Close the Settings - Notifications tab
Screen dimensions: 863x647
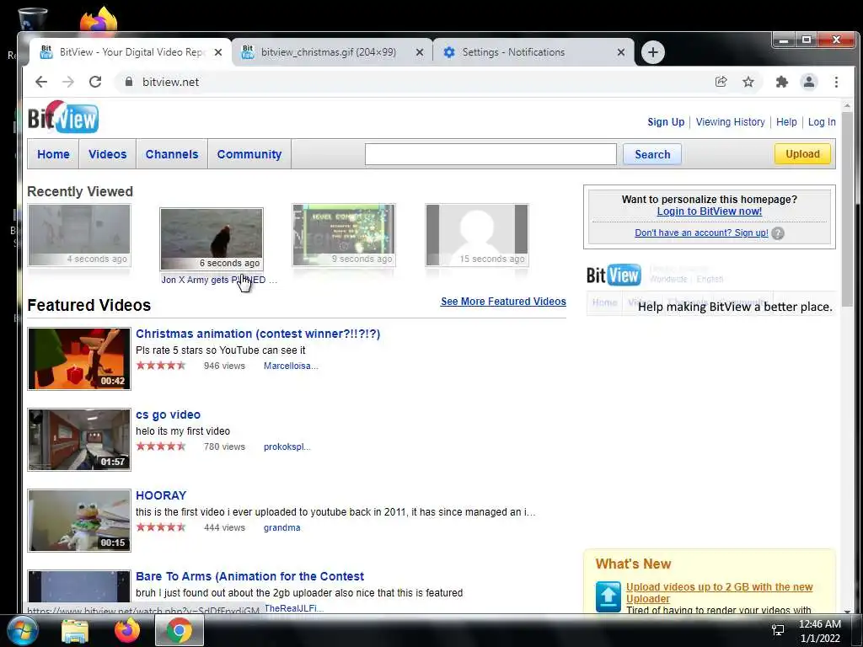click(x=621, y=52)
